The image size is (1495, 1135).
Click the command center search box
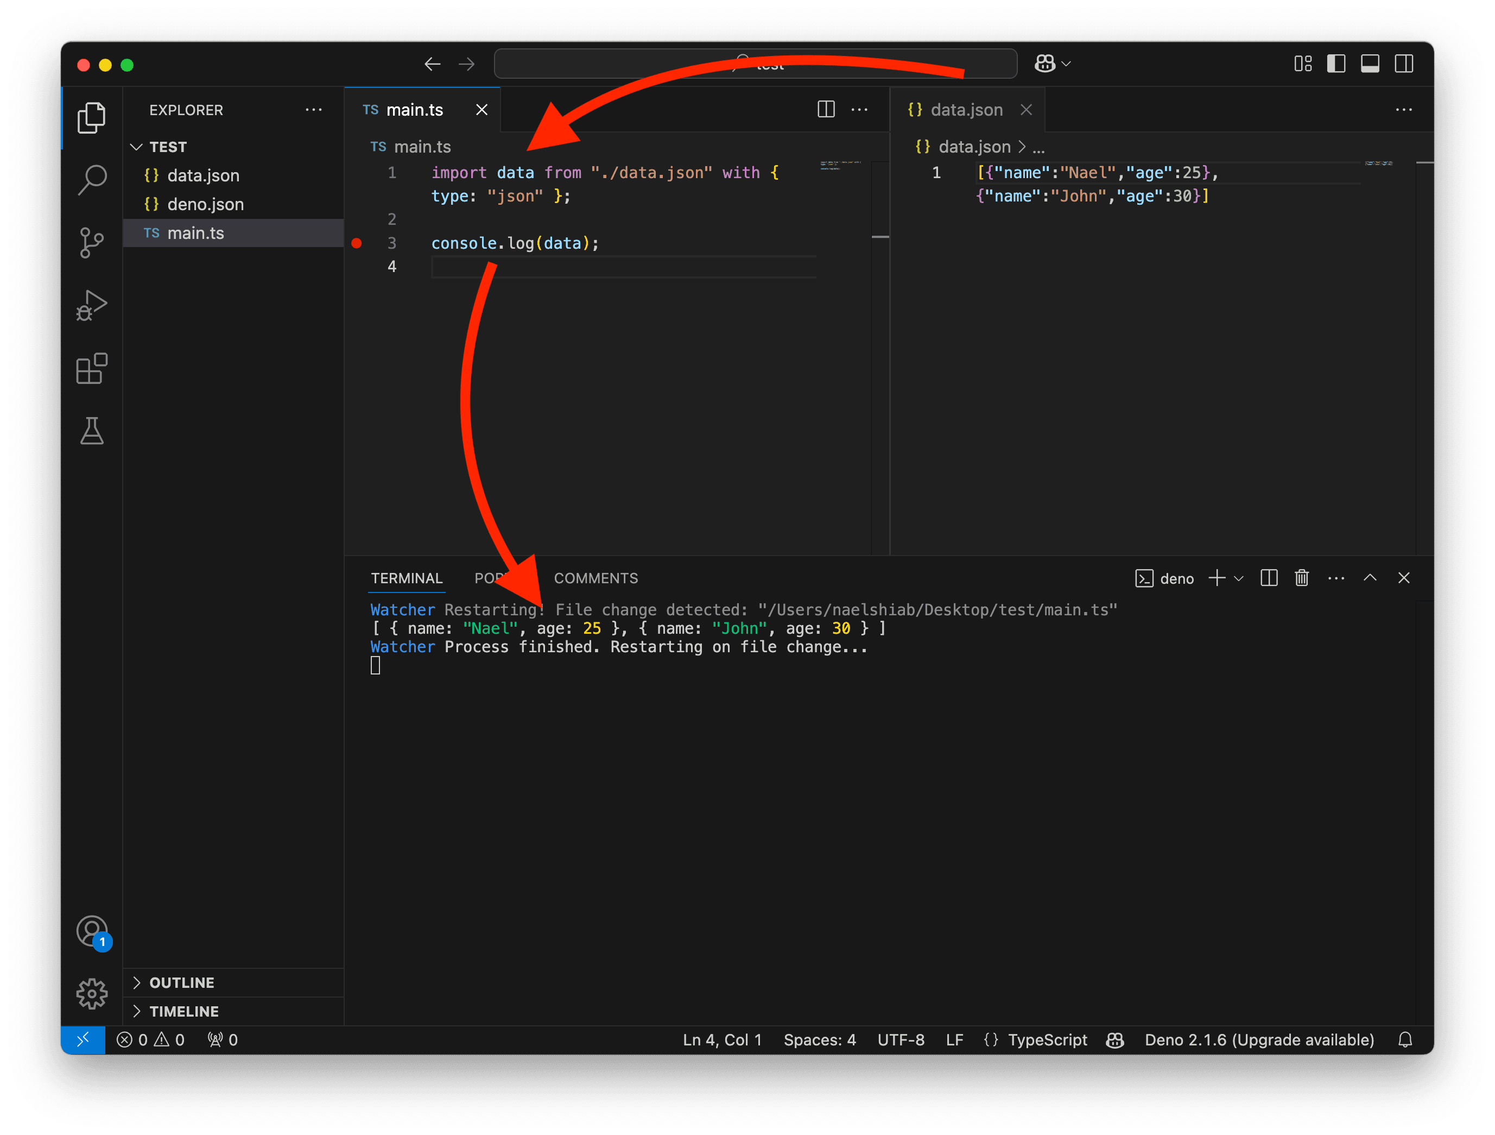point(756,64)
